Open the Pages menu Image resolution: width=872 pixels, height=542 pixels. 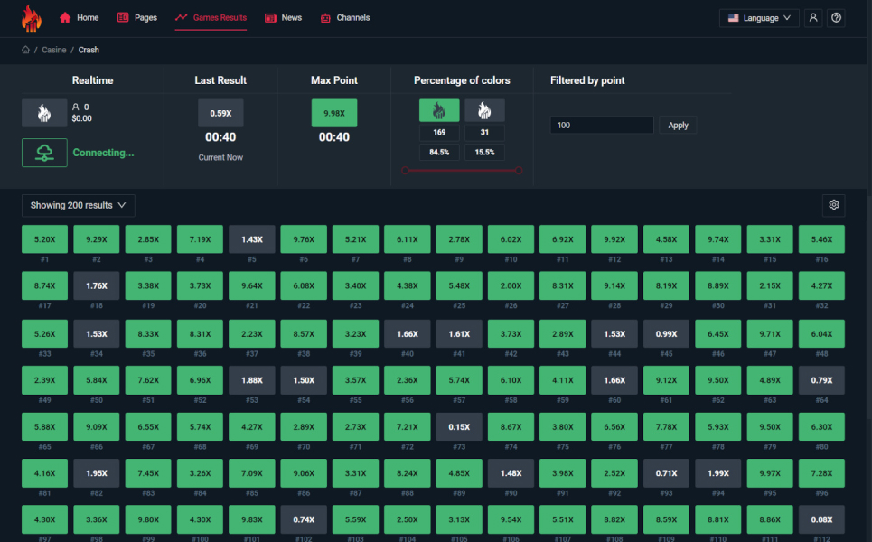[x=137, y=18]
